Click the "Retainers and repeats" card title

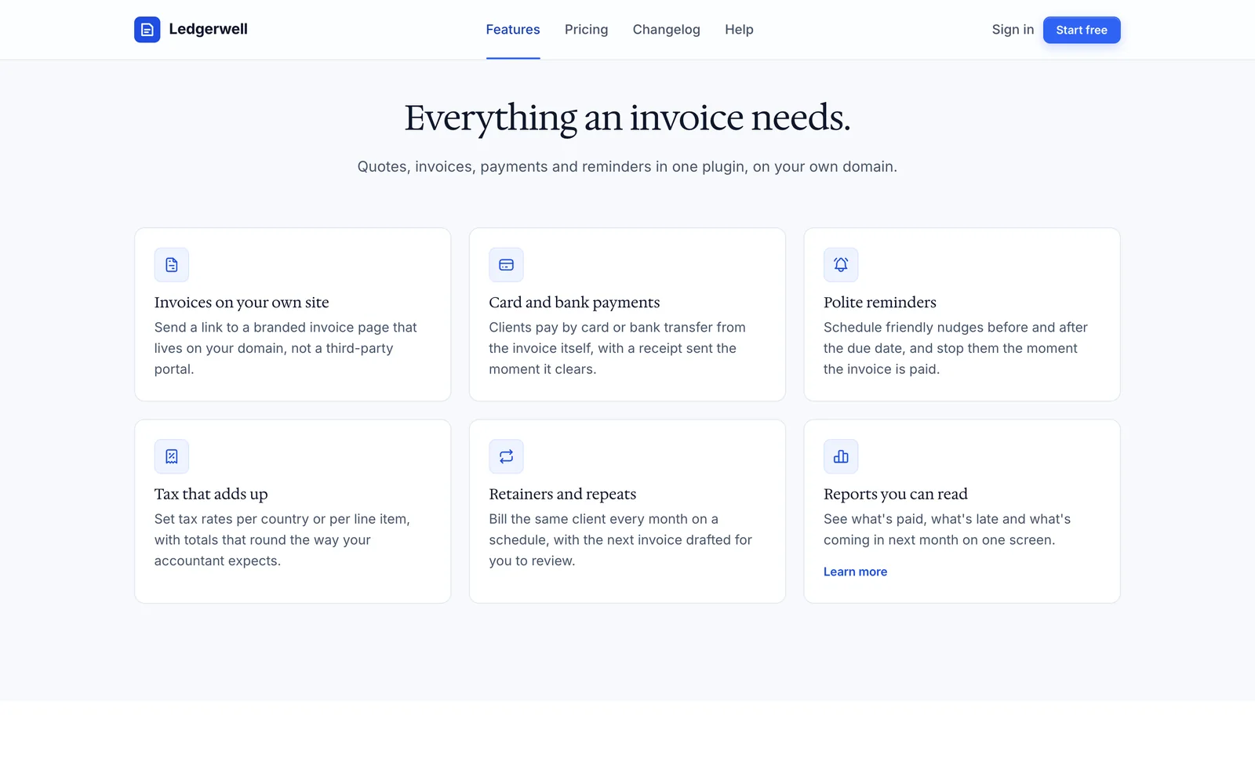(562, 494)
